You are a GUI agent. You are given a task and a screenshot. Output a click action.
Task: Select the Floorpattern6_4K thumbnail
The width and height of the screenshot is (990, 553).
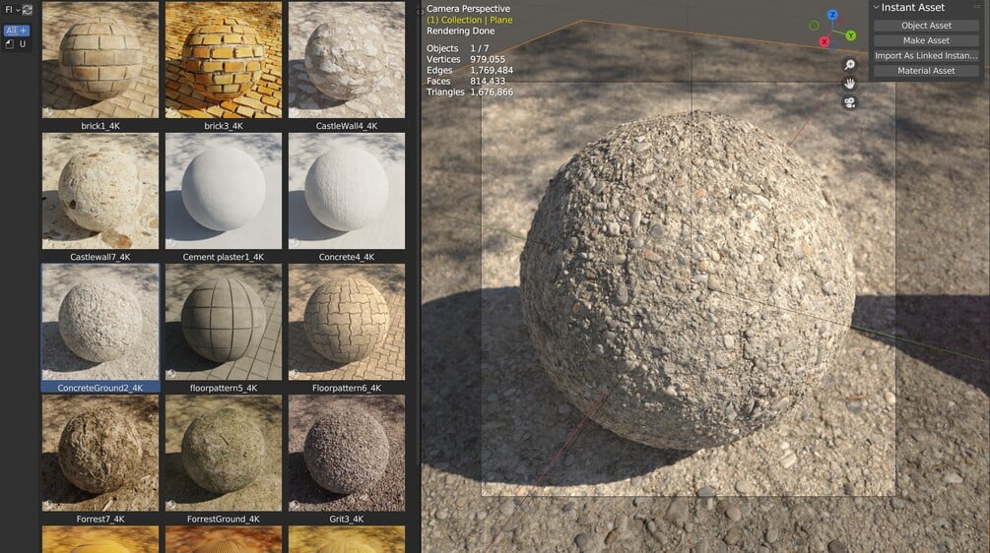[x=347, y=322]
